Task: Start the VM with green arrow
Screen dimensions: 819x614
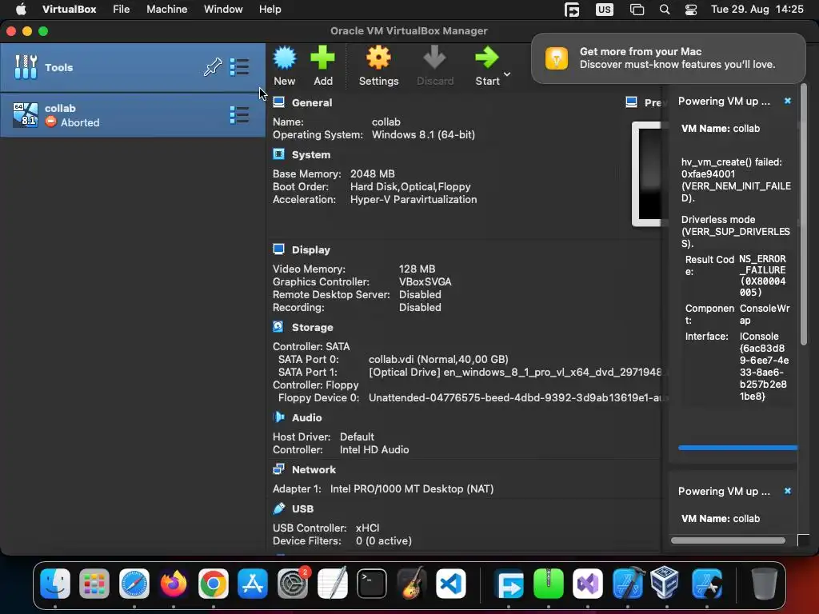Action: [x=487, y=58]
